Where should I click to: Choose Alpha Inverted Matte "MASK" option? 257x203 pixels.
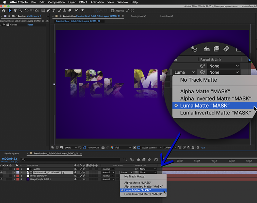(143, 187)
